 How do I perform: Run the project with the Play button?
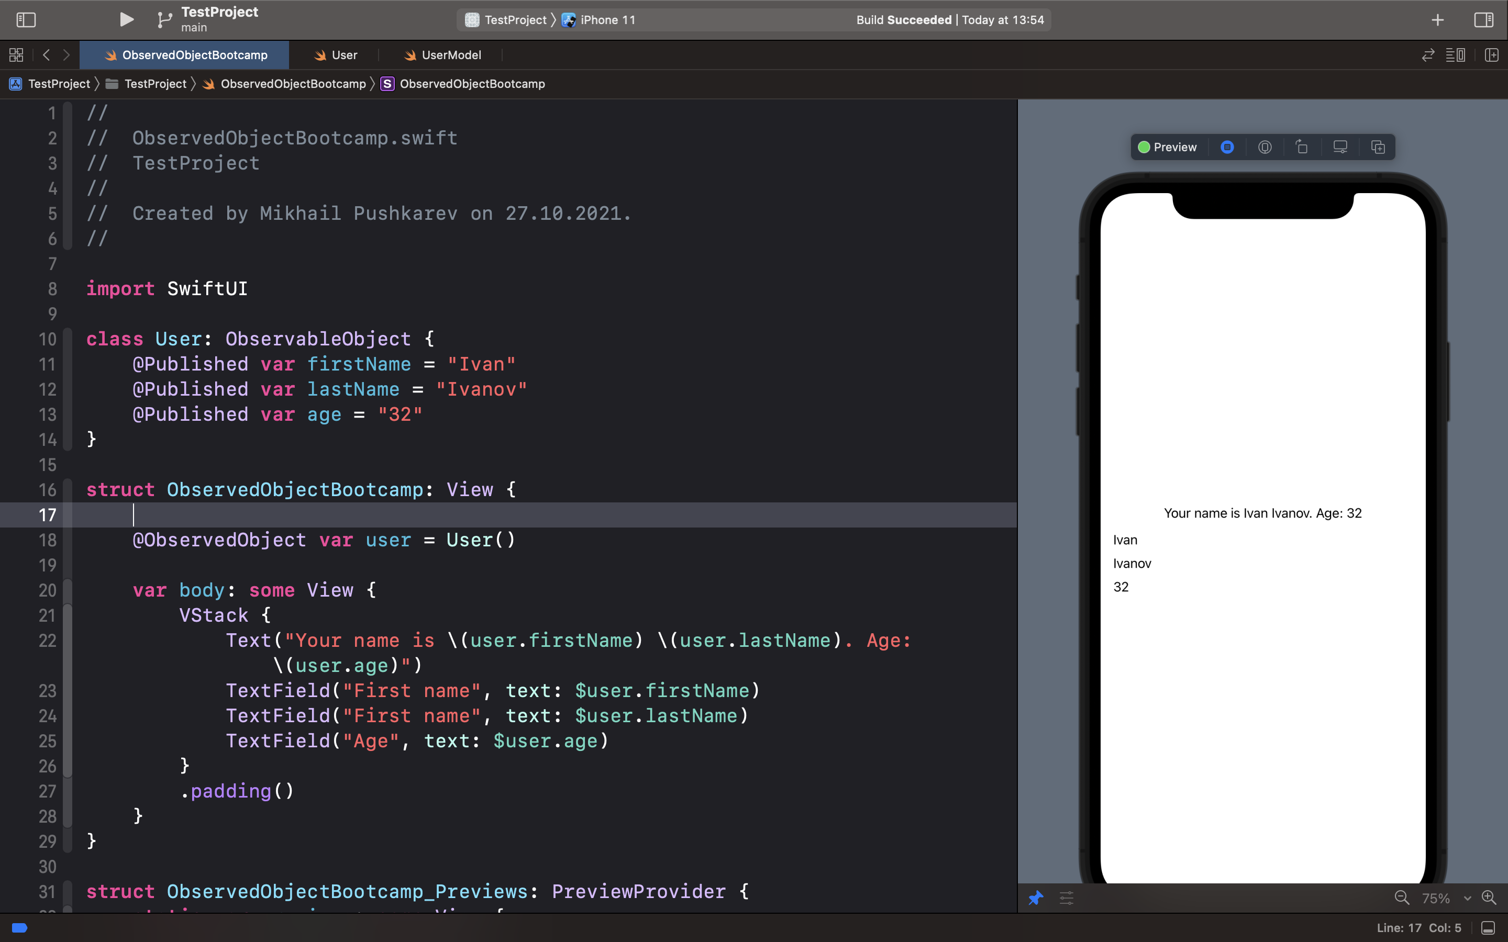(x=127, y=19)
